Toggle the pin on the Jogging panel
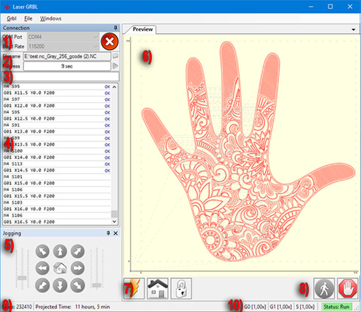Image resolution: width=361 pixels, height=312 pixels. (x=107, y=233)
